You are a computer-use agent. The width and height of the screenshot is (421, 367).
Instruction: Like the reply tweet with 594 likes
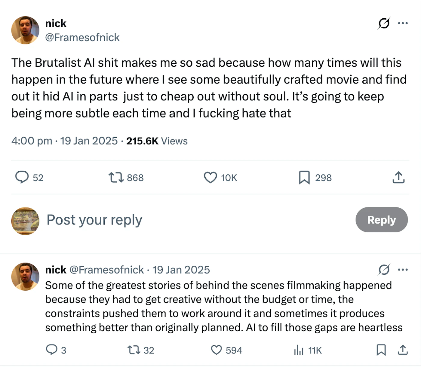click(216, 350)
